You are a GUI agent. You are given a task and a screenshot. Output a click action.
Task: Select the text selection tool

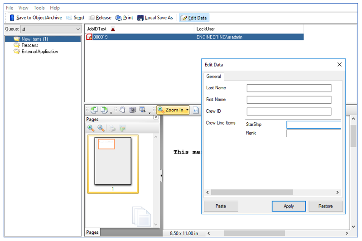[x=142, y=110]
